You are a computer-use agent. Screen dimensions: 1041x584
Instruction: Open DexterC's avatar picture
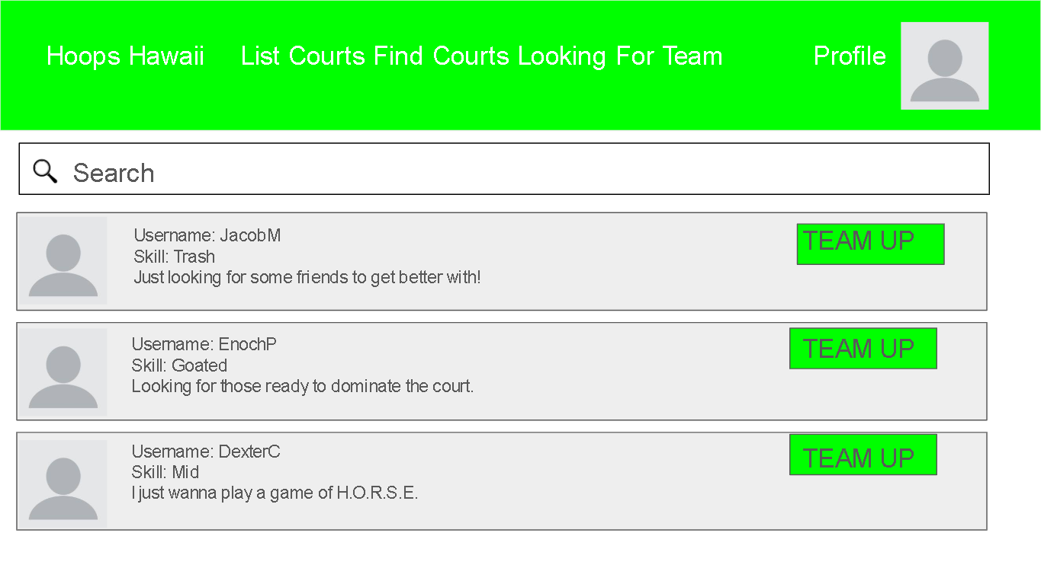click(x=63, y=483)
